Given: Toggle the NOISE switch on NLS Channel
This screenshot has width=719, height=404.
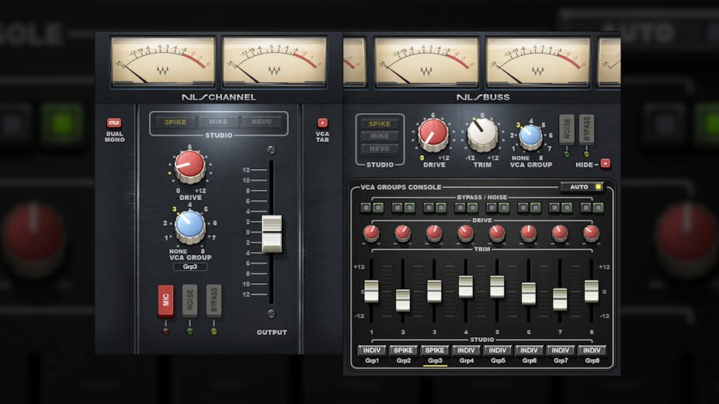Looking at the screenshot, I should (190, 300).
